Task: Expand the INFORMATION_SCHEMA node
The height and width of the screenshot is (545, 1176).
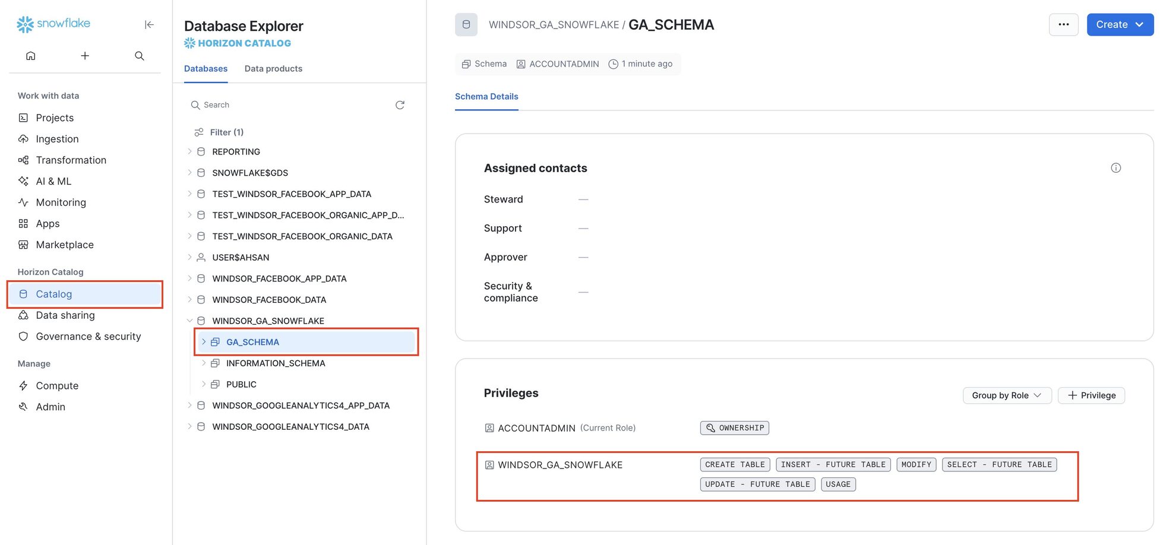Action: point(204,363)
